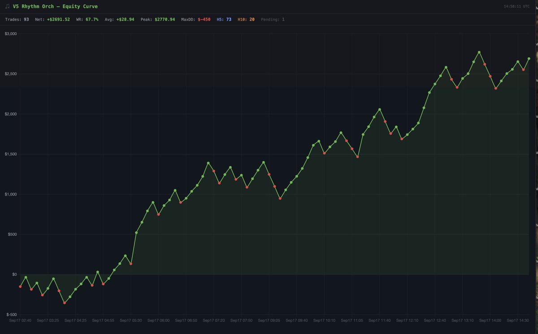Viewport: 538px width, 334px height.
Task: Click the $0 y-axis label
Action: pos(14,274)
